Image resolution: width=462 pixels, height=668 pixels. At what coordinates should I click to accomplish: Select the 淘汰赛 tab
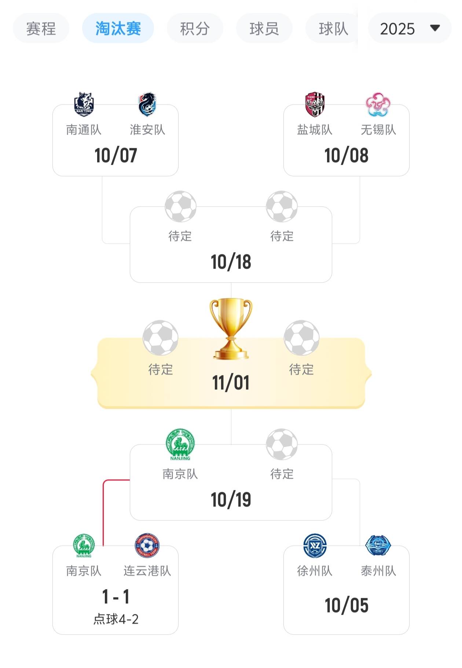118,29
